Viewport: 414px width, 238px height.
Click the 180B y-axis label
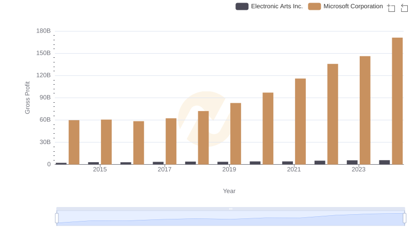pyautogui.click(x=43, y=31)
